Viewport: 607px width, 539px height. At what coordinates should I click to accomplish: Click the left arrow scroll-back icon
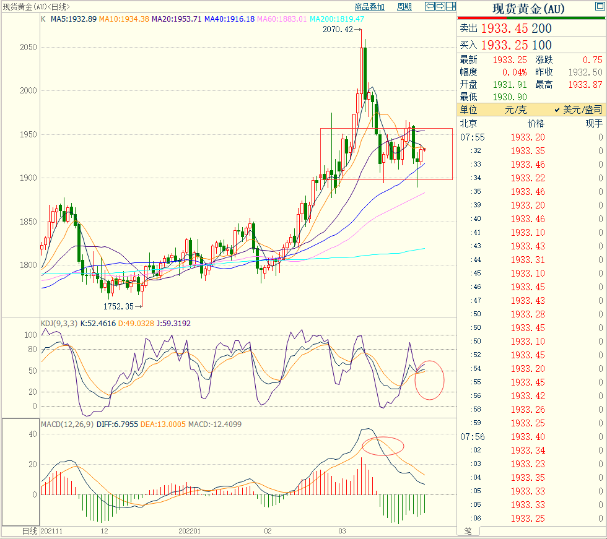430,7
